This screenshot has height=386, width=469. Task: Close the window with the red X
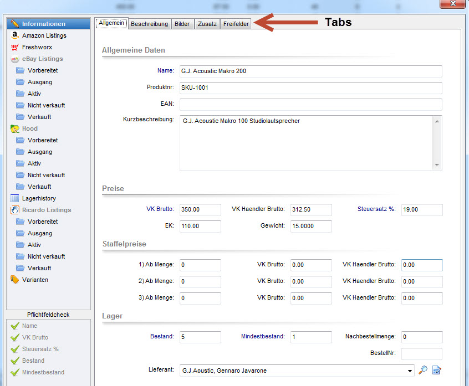point(453,3)
